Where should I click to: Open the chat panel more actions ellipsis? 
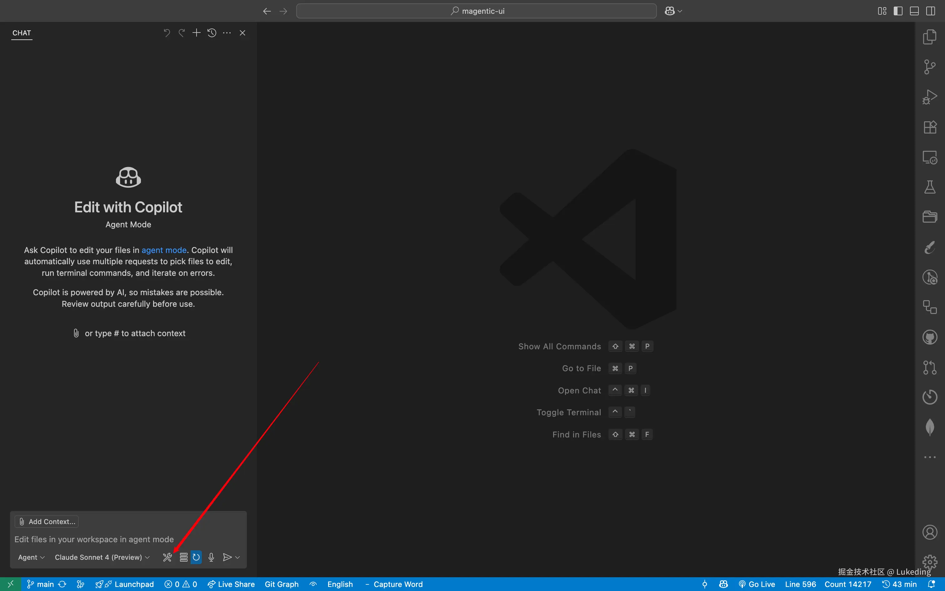[x=227, y=33]
